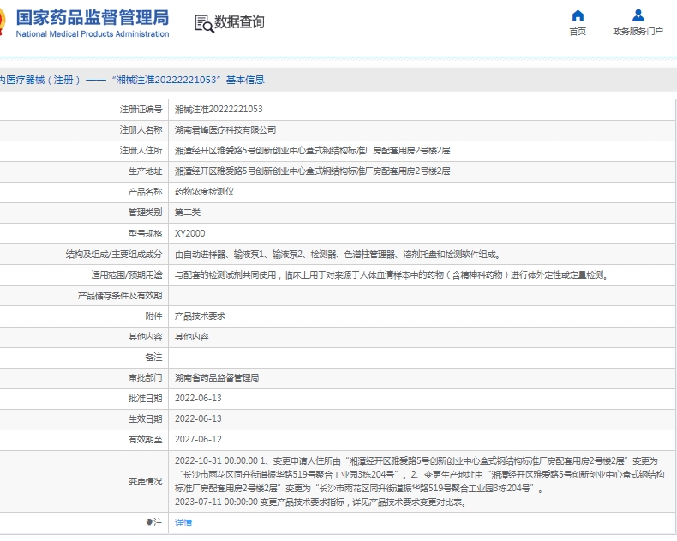Screen dimensions: 677x541
Task: Click the 首页 text label
Action: (x=578, y=32)
